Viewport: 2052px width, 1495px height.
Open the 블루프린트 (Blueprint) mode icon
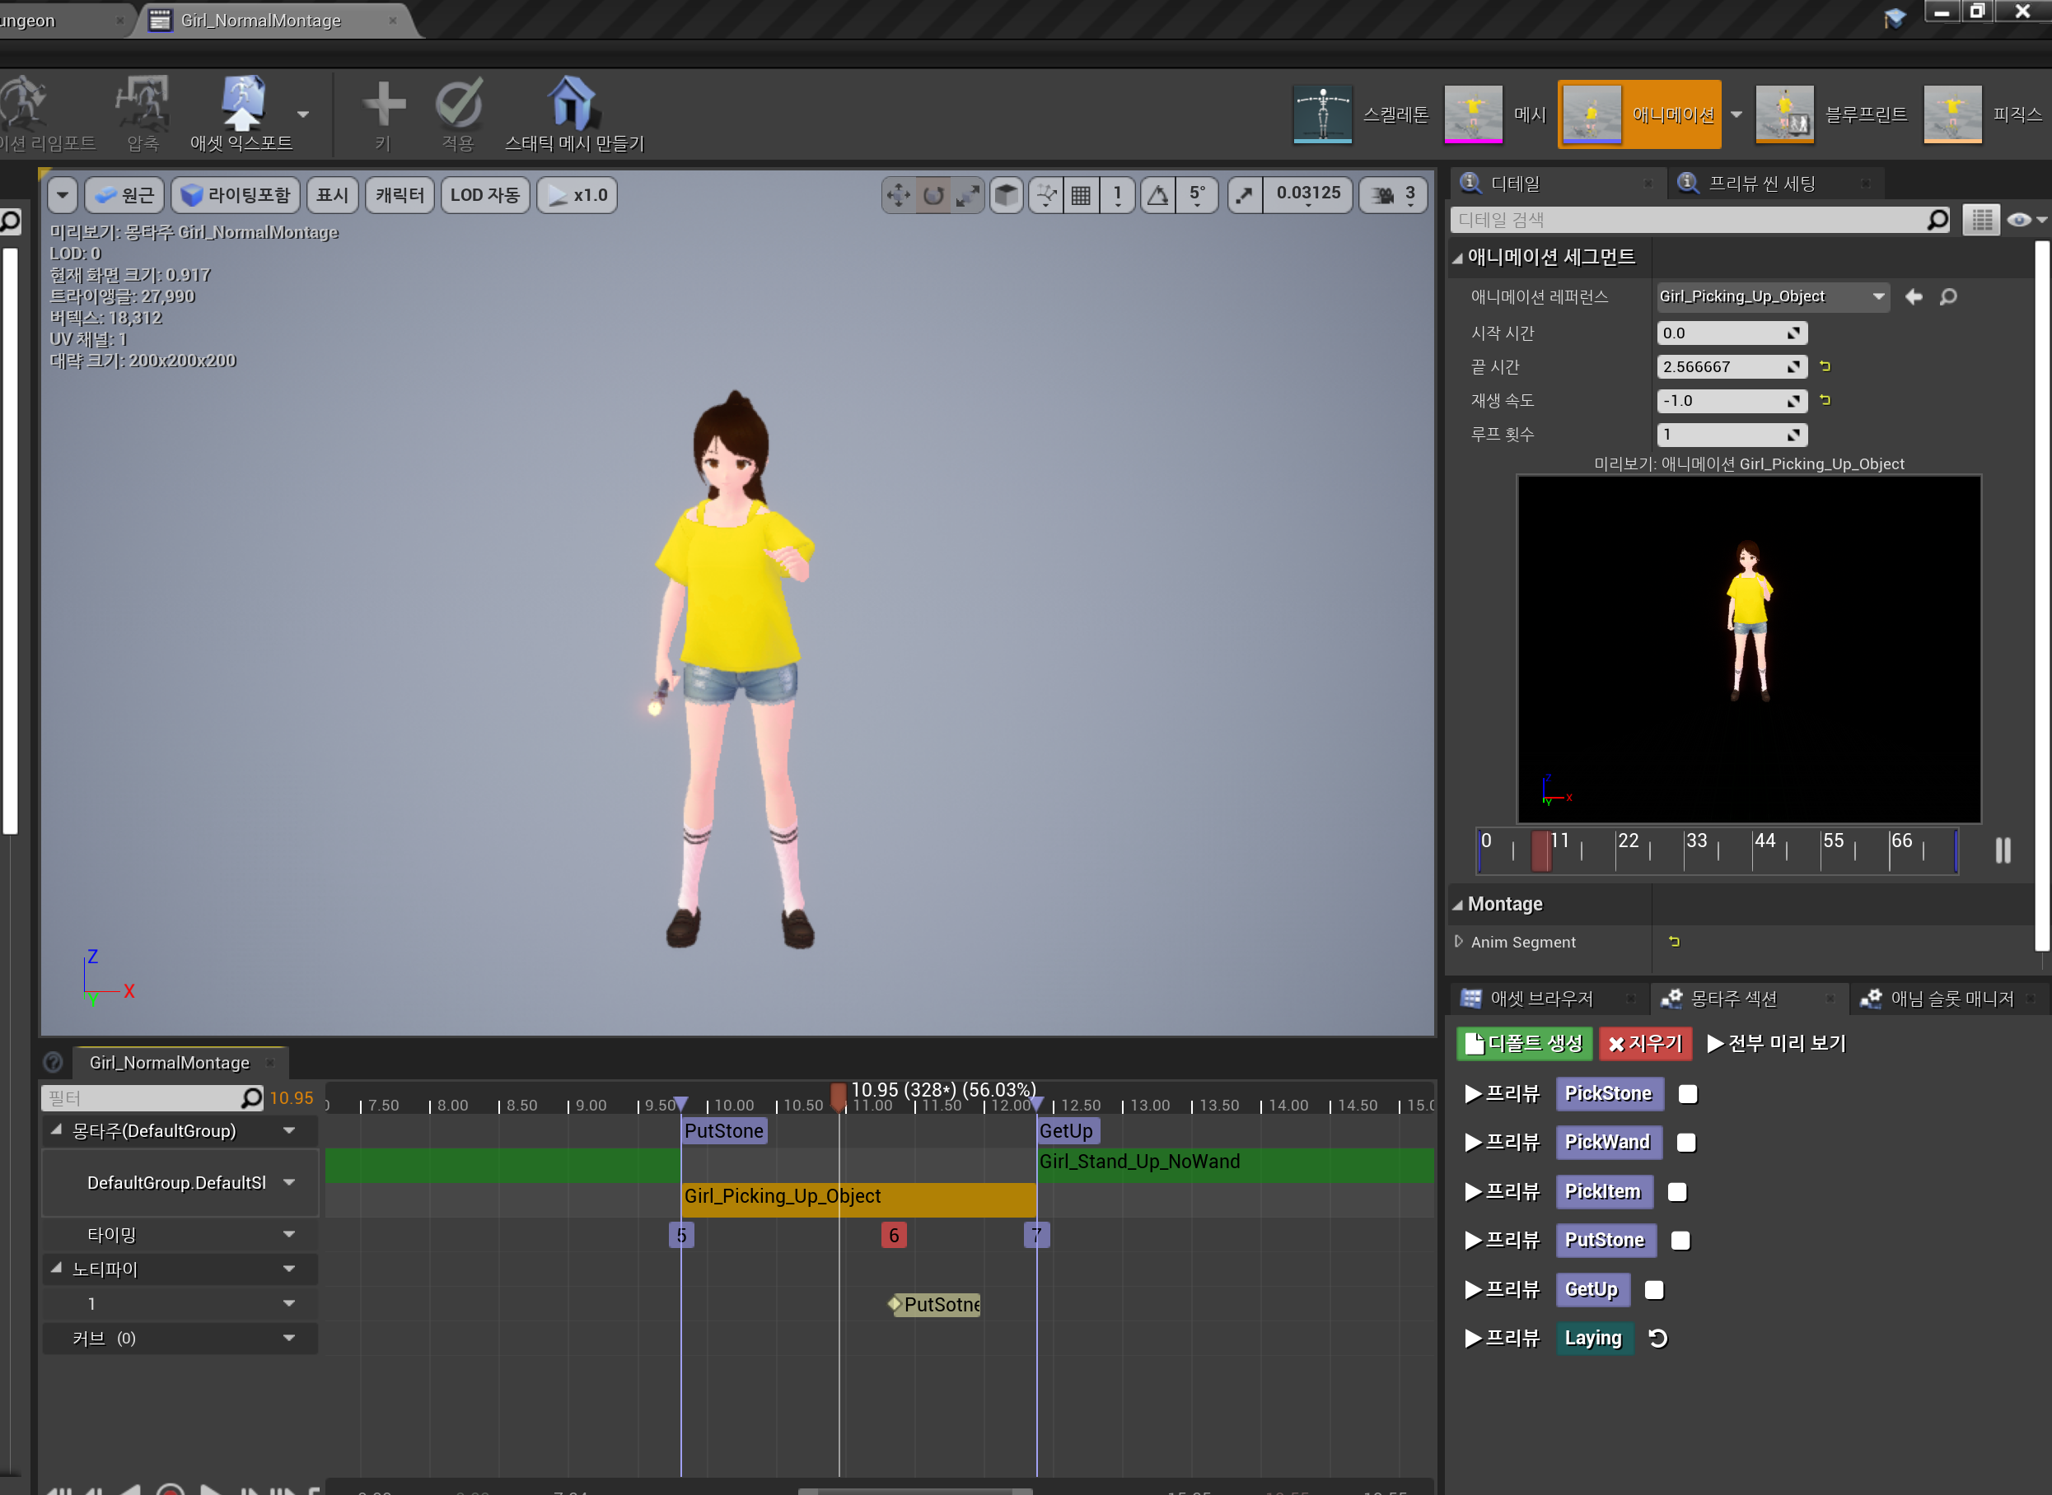click(1786, 113)
